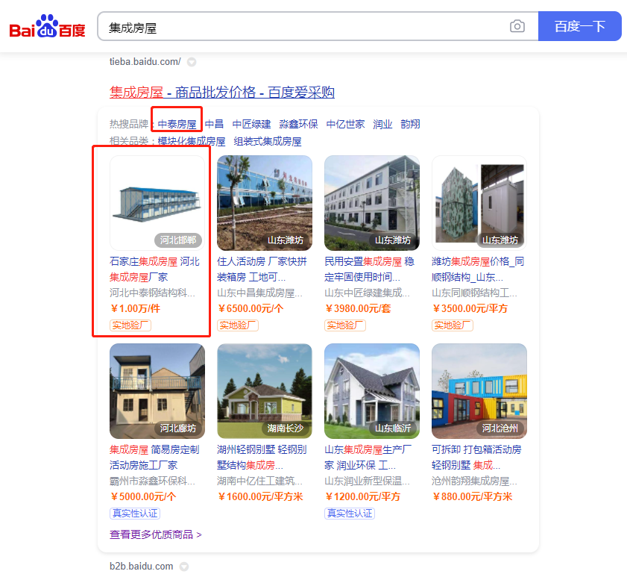Open the 河北邯郸 blue prefab house thumbnail
Viewport: 627px width, 580px height.
click(157, 202)
